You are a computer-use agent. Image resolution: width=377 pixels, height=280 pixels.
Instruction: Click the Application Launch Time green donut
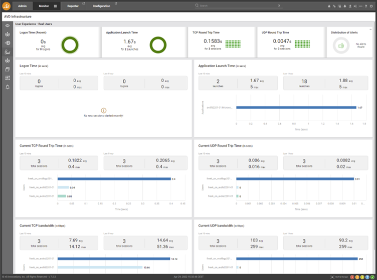pyautogui.click(x=158, y=45)
